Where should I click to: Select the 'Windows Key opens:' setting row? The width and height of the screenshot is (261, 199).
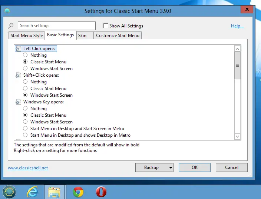pyautogui.click(x=40, y=102)
